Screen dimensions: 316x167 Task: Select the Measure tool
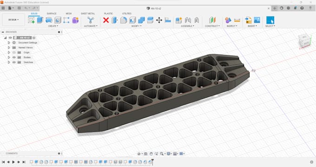(x=237, y=20)
